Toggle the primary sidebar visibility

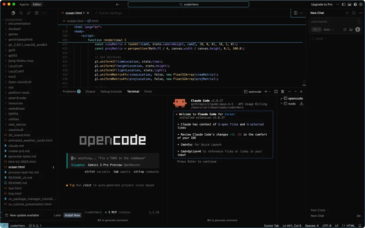click(344, 4)
